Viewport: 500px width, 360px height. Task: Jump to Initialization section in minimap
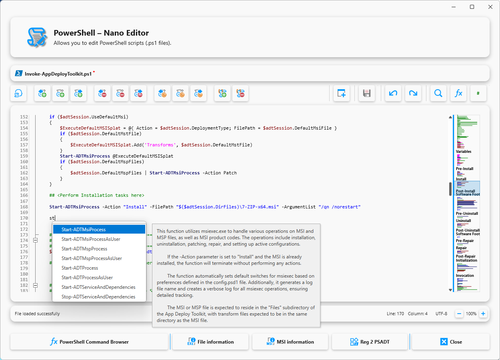pyautogui.click(x=466, y=260)
